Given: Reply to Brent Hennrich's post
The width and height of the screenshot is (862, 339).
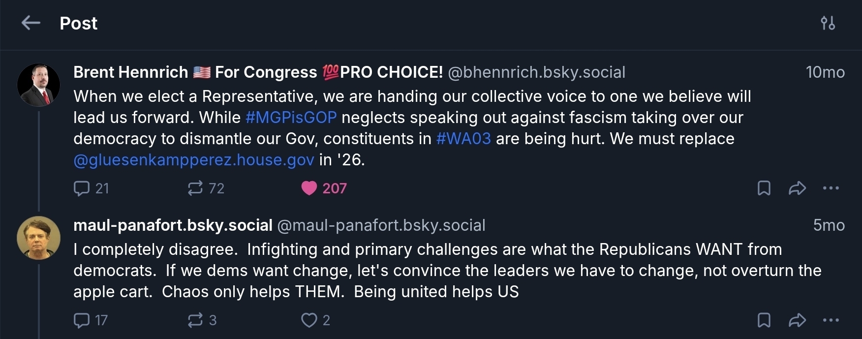Looking at the screenshot, I should coord(82,188).
